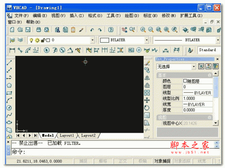
Task: Click the Copy icon in toolbar
Action: [65, 30]
